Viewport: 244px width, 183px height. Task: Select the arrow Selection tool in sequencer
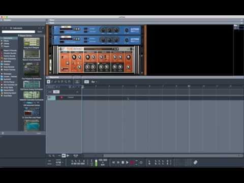48,82
